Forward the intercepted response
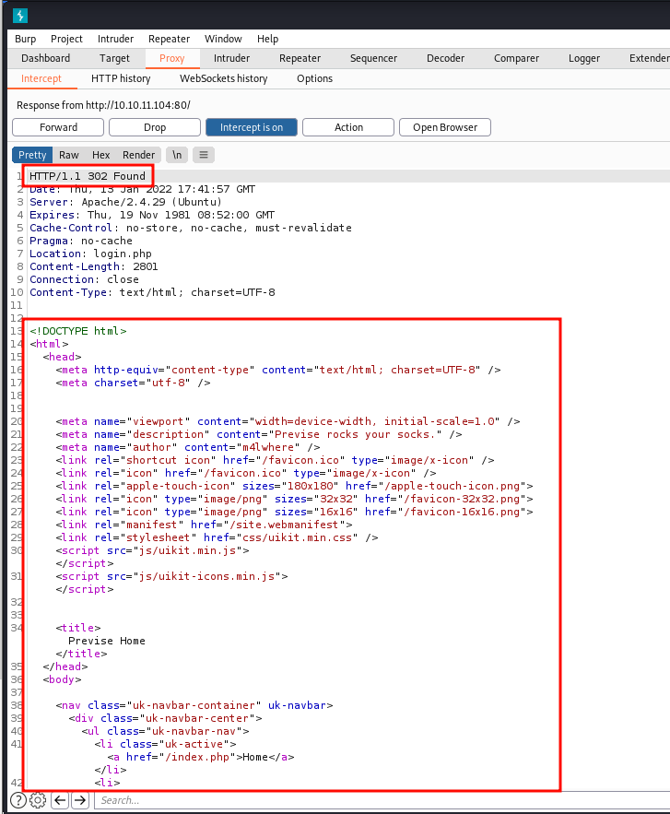670x814 pixels. tap(58, 127)
